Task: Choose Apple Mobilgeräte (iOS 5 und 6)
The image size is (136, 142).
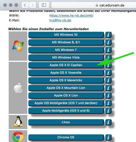Action: click(x=66, y=111)
